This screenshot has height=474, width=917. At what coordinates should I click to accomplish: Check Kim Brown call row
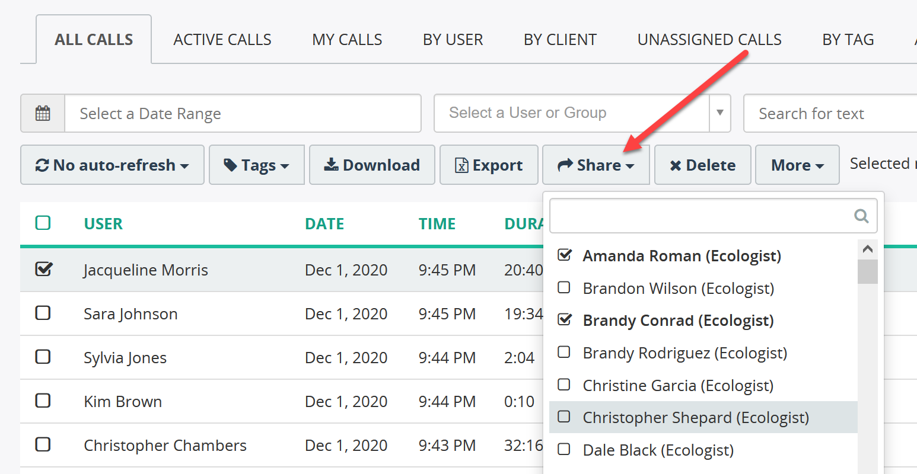(x=43, y=401)
